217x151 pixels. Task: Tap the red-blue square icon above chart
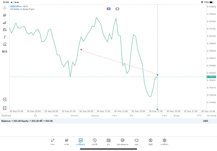tap(108, 9)
